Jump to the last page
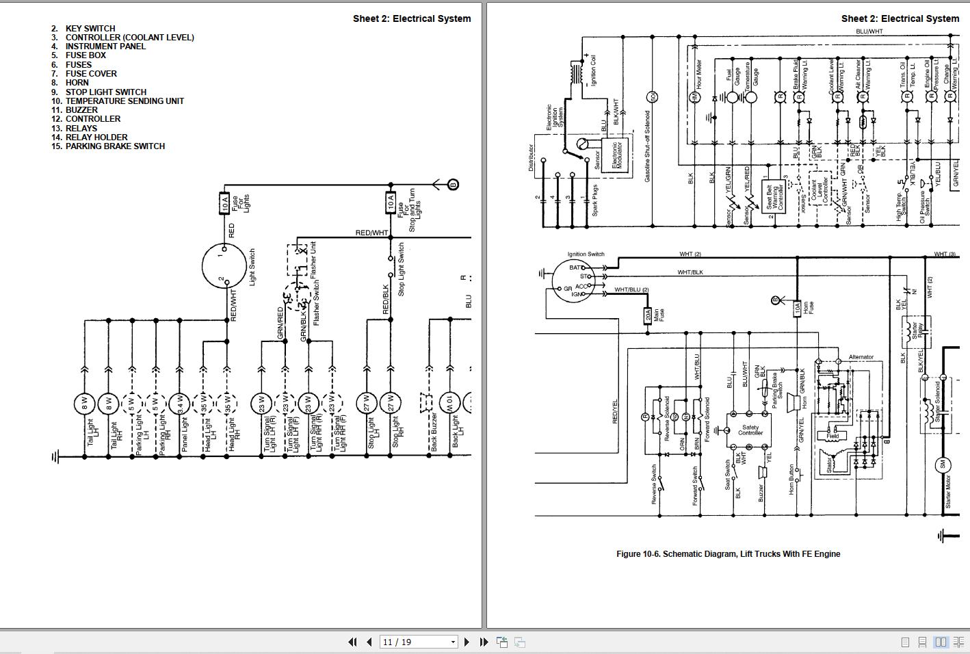 (484, 642)
